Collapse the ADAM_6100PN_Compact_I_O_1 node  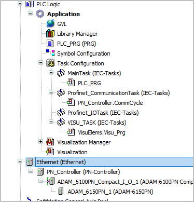(40, 181)
